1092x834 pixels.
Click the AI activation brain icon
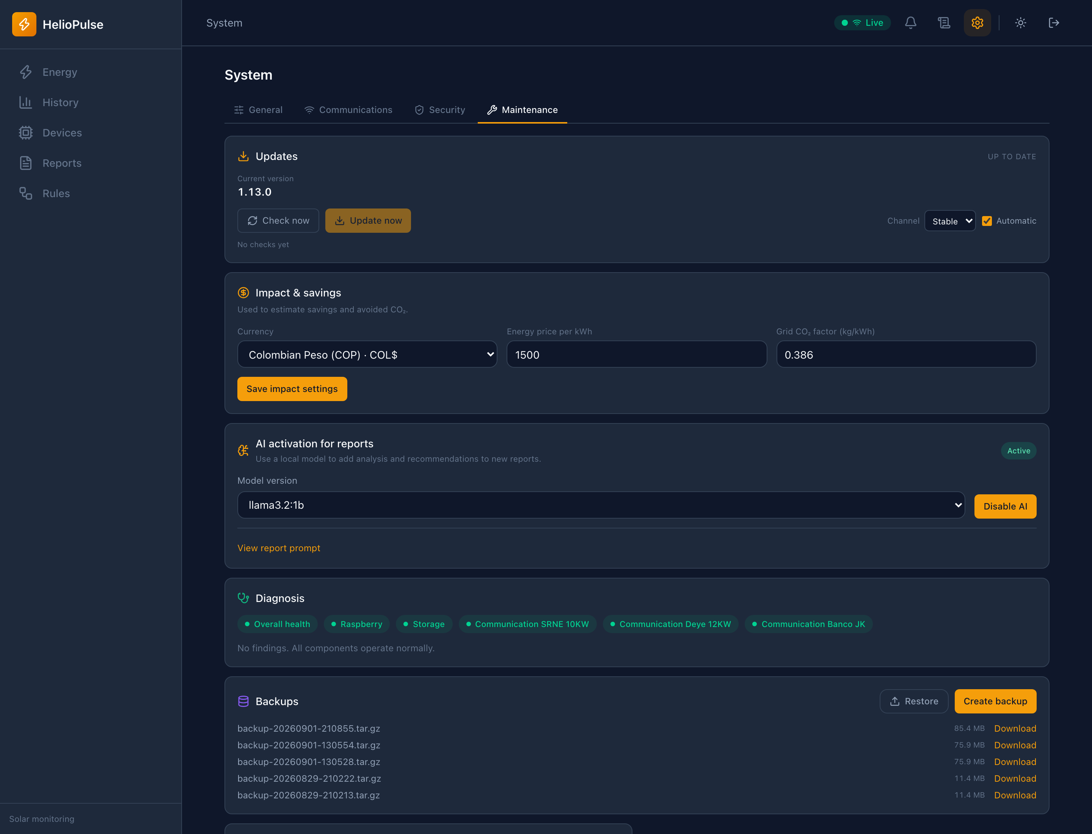[243, 450]
